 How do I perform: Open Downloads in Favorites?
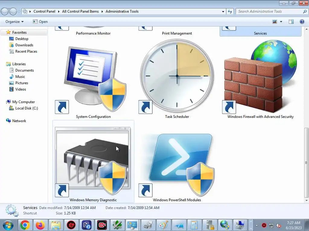tap(24, 45)
